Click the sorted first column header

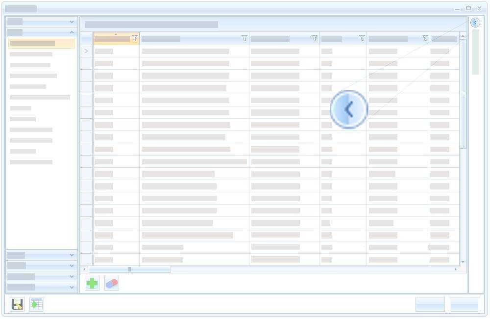pos(112,39)
